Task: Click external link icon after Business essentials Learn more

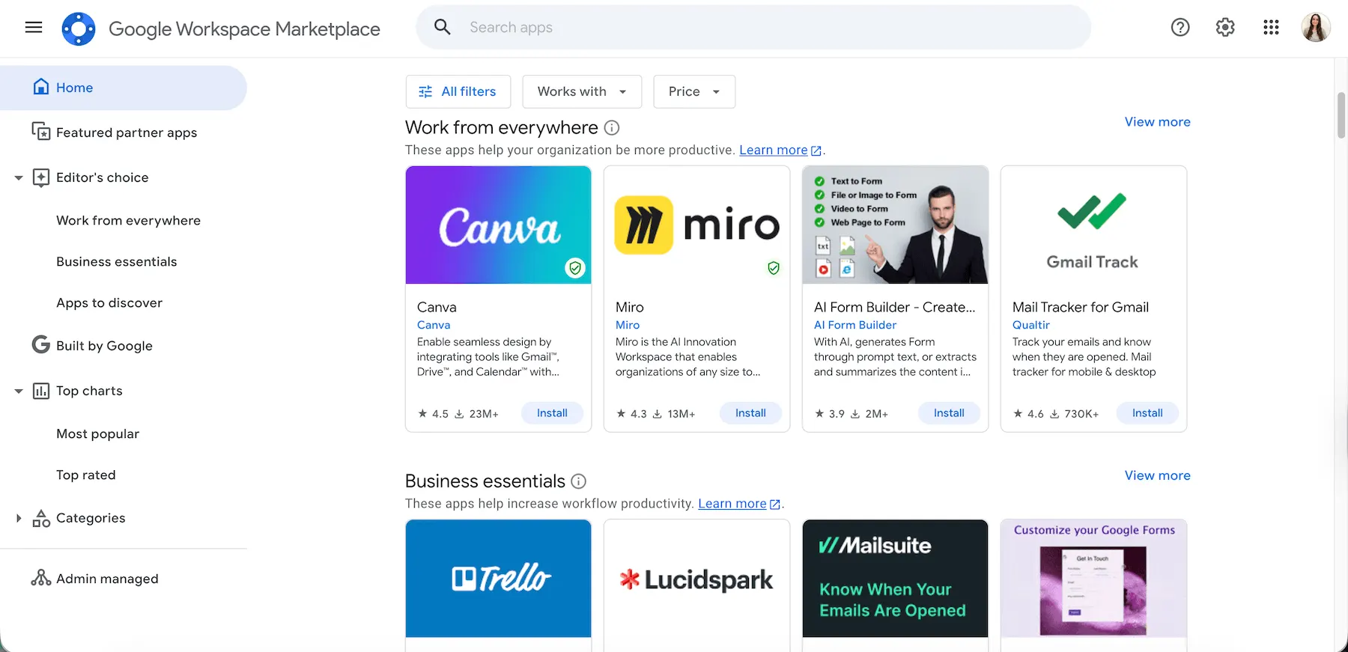Action: click(x=775, y=505)
